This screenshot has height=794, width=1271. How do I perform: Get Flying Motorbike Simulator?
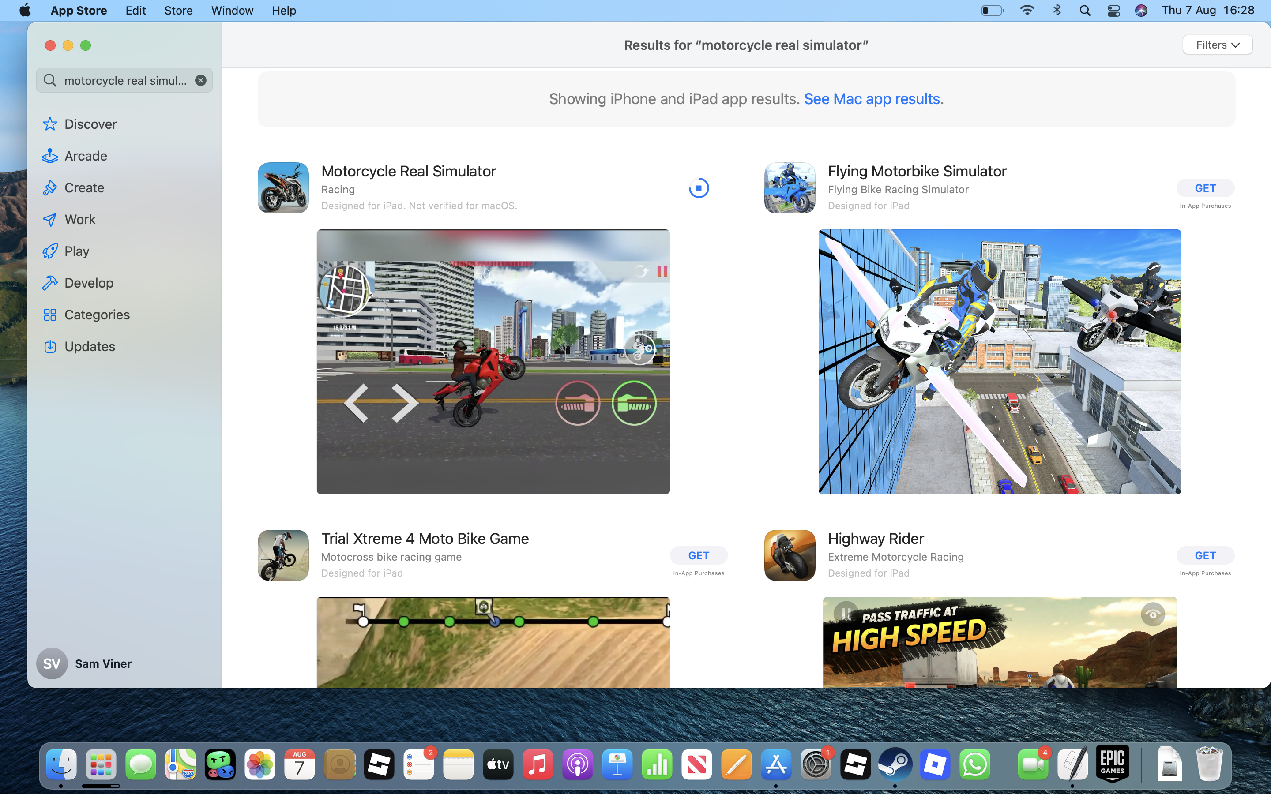click(1205, 188)
